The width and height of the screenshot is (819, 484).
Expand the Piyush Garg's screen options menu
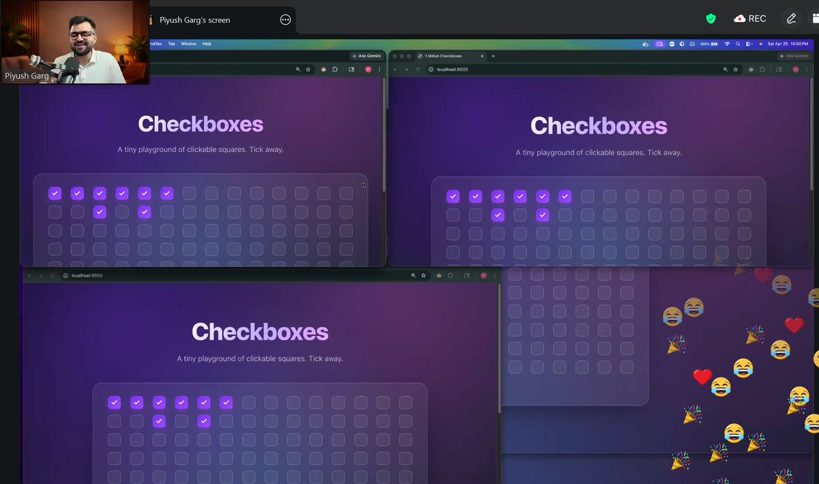[x=285, y=20]
